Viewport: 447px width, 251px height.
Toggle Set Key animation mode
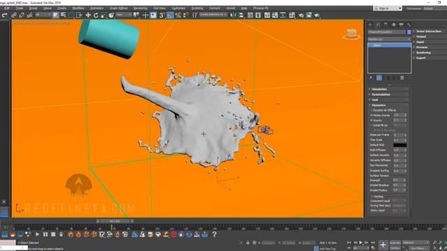point(395,248)
